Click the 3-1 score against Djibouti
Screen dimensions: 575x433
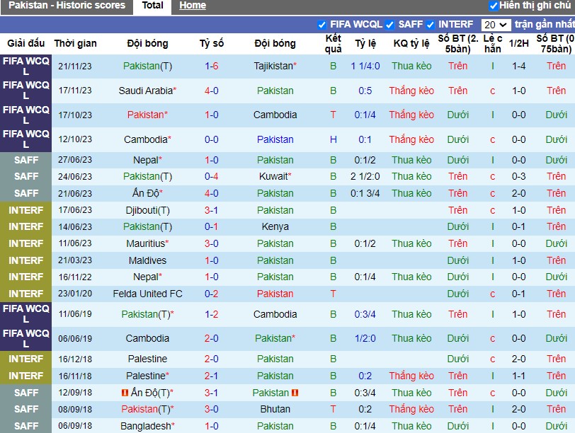coord(212,210)
